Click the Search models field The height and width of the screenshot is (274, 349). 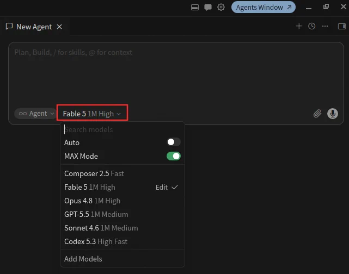pos(123,129)
